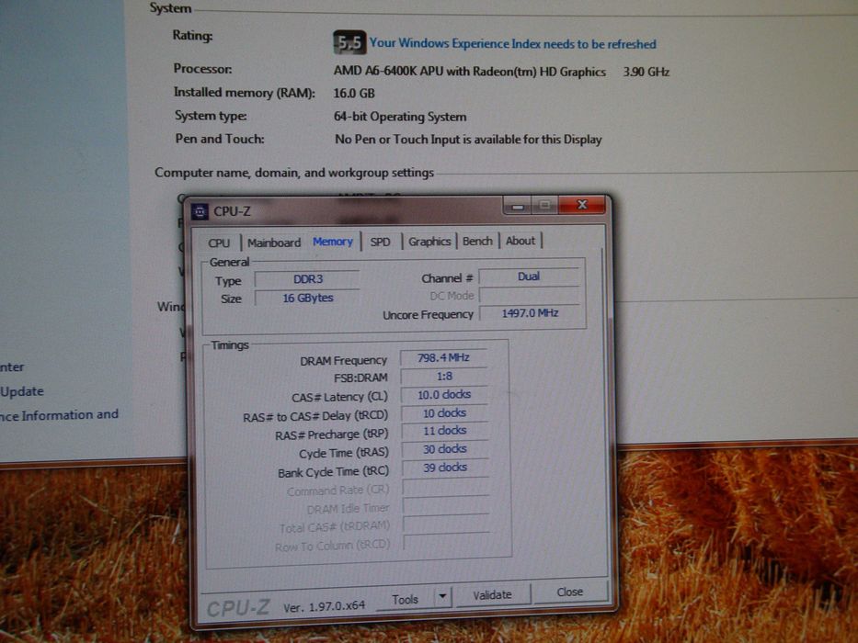Viewport: 858px width, 643px height.
Task: Expand the Tools dropdown arrow
Action: [442, 596]
